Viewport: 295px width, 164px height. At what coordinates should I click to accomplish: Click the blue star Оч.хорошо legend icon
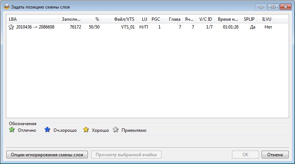point(47,130)
